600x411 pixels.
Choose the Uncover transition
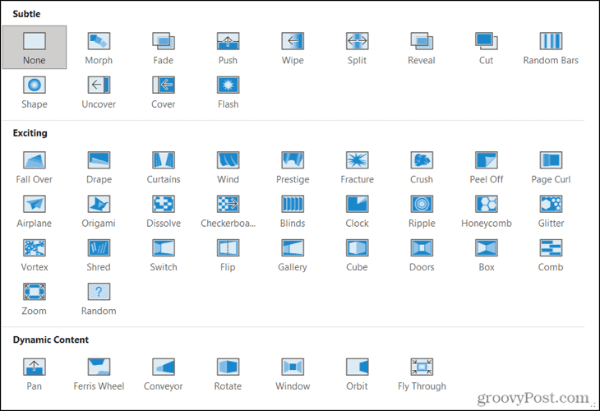pos(99,91)
